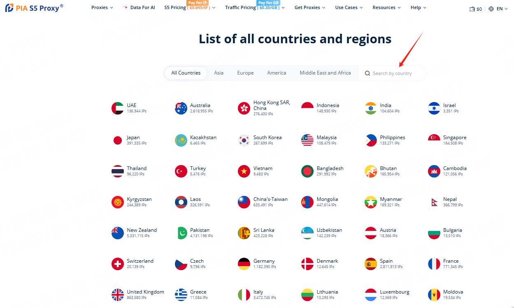Click the United Kingdom flag icon

(x=118, y=295)
